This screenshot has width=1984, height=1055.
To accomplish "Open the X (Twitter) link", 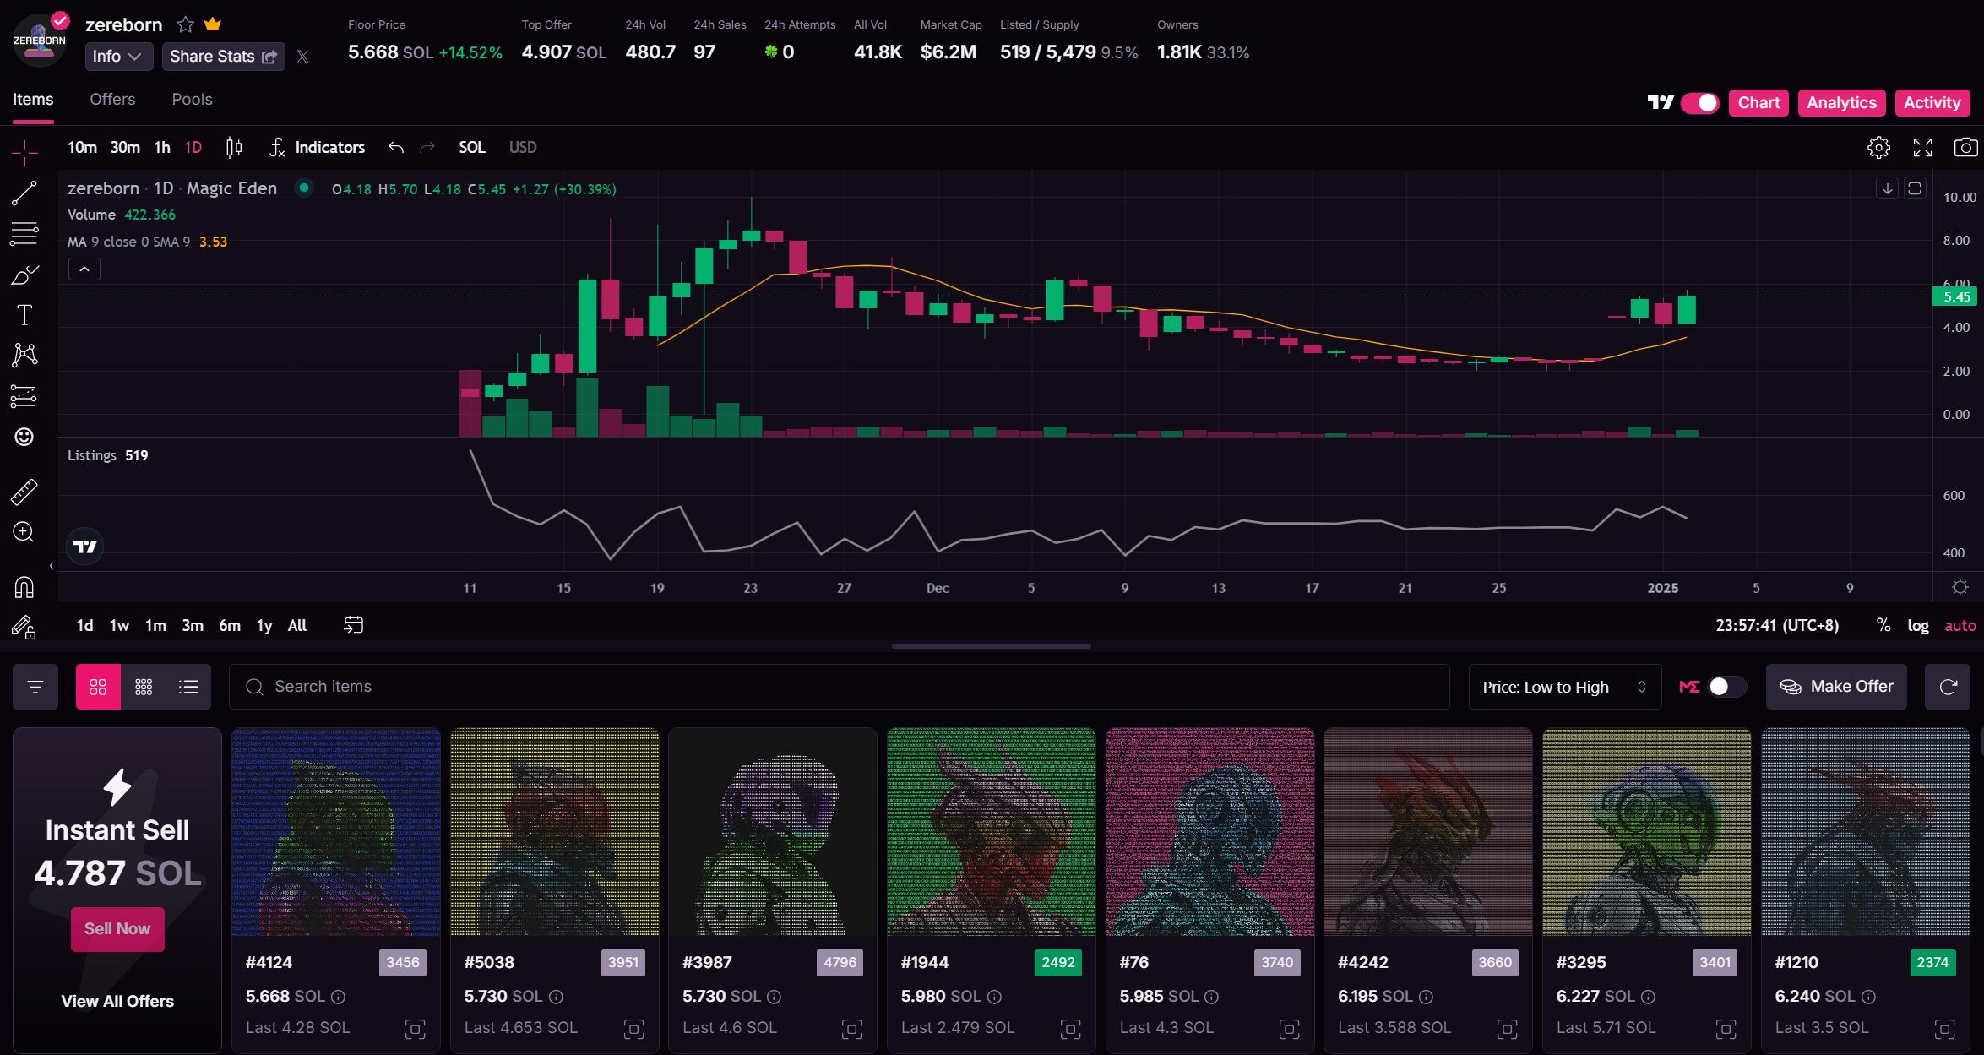I will 303,57.
